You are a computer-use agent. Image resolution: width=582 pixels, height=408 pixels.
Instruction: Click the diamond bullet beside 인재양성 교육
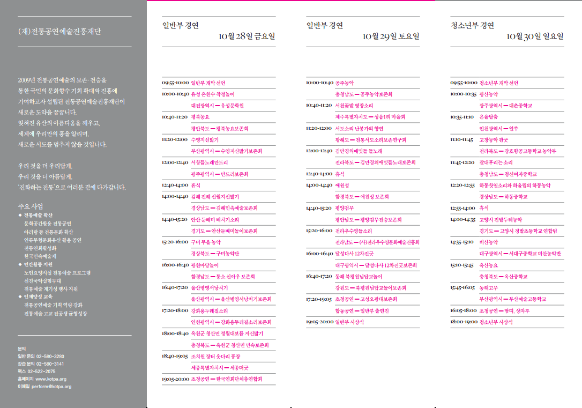20,296
